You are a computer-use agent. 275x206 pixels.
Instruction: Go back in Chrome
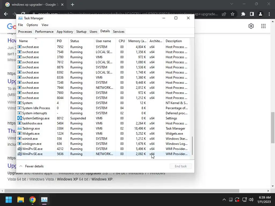6,14
